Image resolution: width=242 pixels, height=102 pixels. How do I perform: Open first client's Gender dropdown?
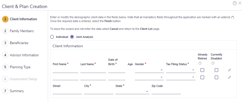[x=149, y=70]
